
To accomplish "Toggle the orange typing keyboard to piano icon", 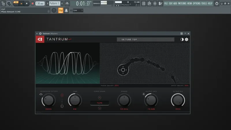I will click(61, 10).
